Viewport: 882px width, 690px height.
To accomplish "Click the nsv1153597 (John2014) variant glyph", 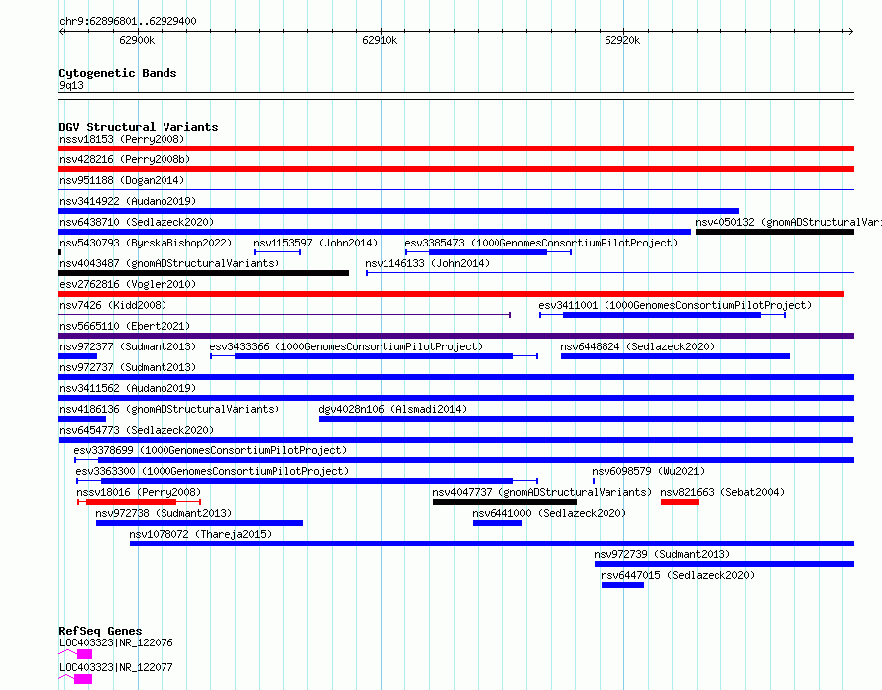I will [x=277, y=252].
